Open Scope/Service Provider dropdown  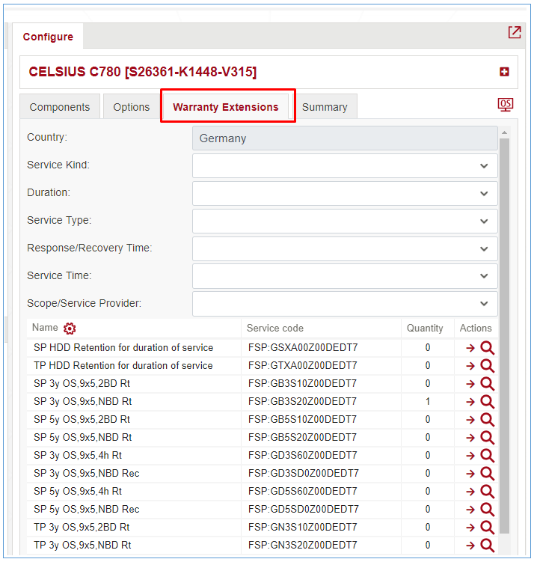point(345,304)
